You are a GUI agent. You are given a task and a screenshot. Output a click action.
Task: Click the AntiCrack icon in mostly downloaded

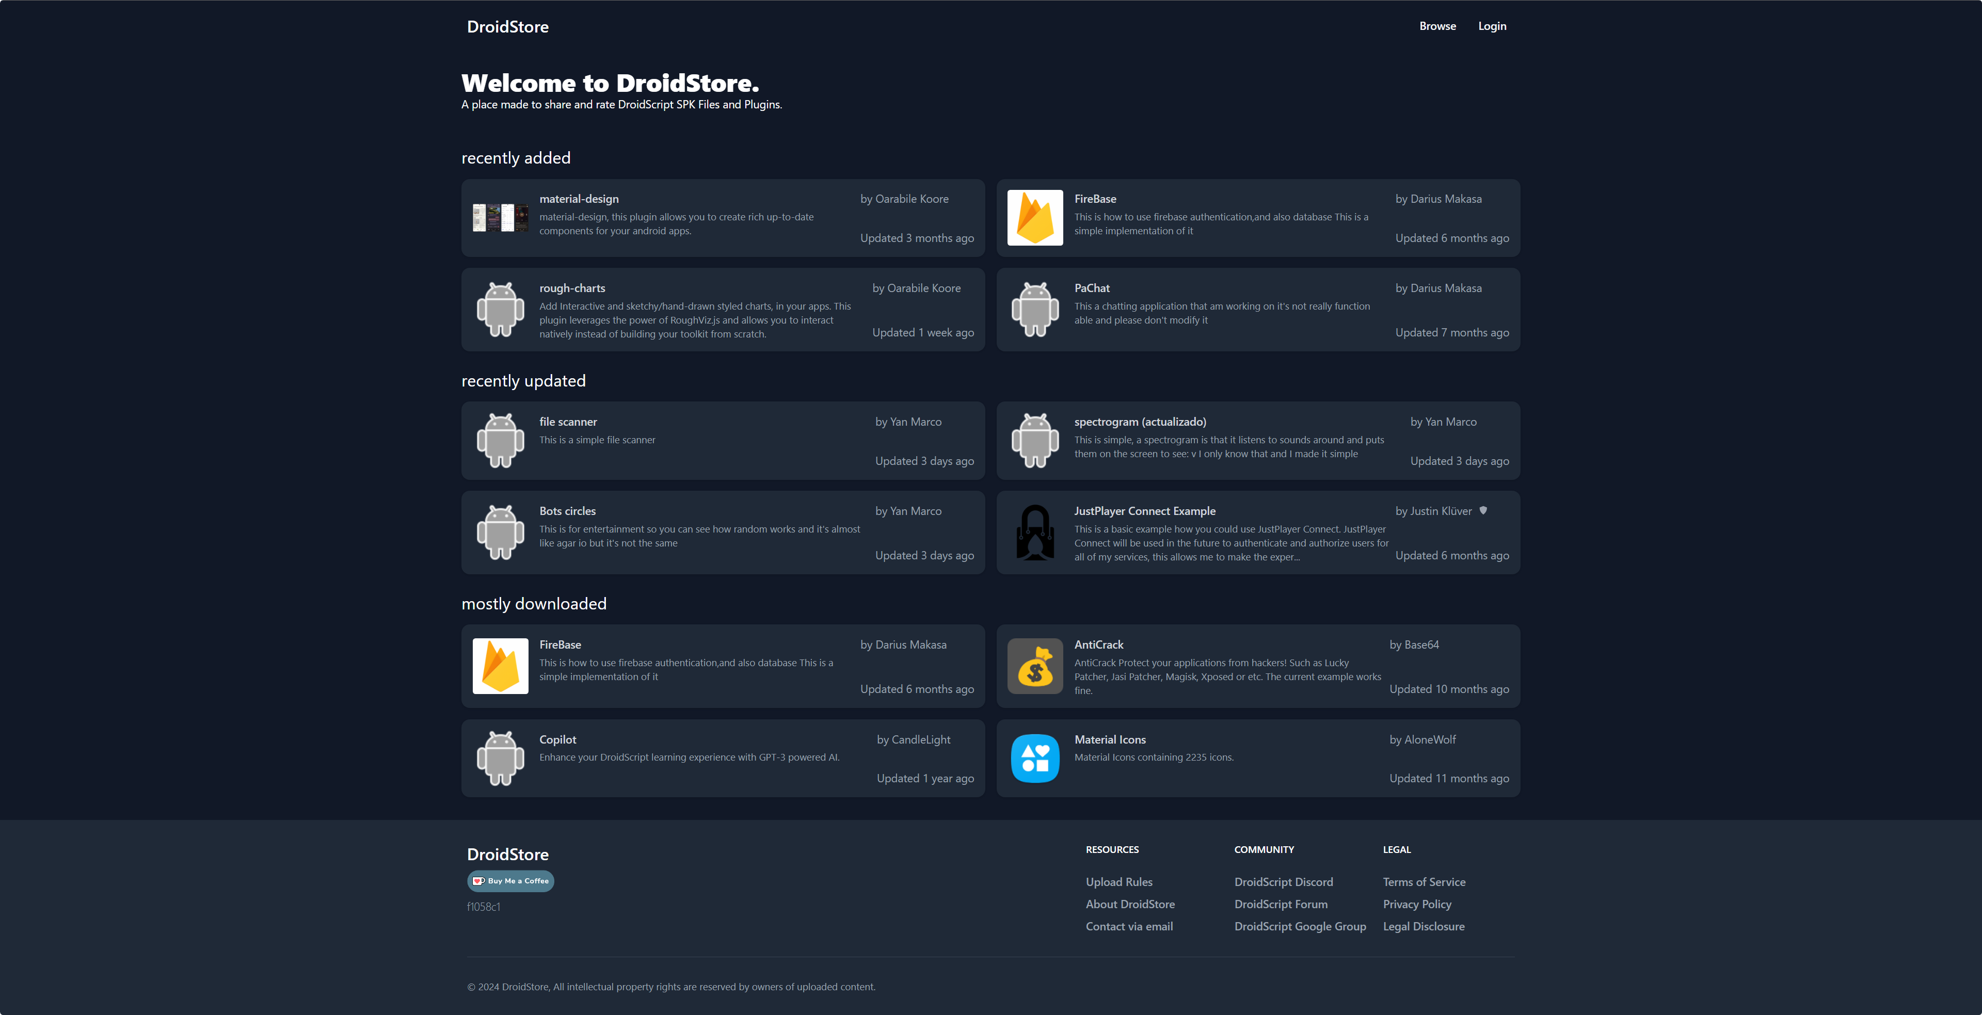point(1036,666)
